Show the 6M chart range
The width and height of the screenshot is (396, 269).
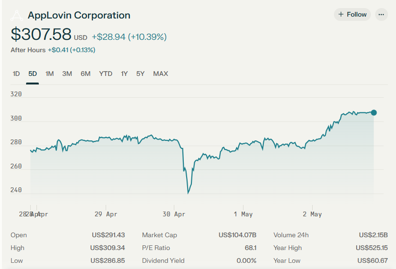(86, 74)
